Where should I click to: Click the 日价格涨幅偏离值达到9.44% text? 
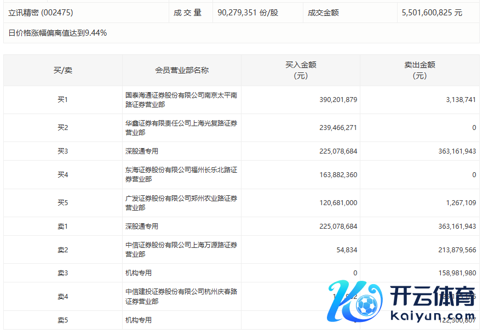58,33
